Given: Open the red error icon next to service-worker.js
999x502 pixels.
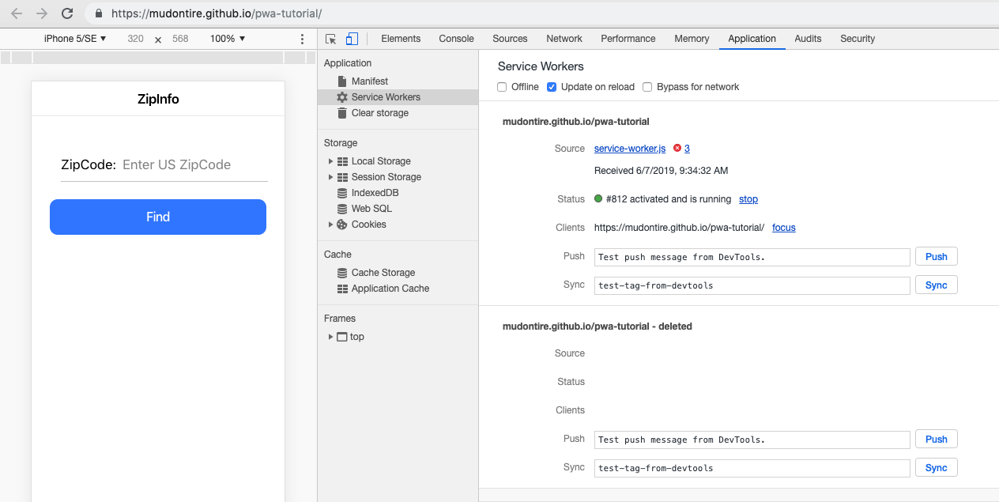Looking at the screenshot, I should coord(677,148).
